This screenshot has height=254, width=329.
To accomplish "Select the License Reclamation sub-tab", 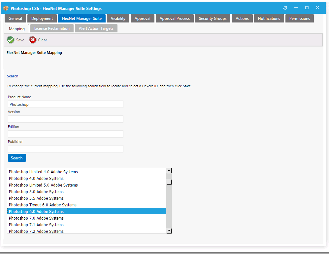I will pyautogui.click(x=52, y=28).
